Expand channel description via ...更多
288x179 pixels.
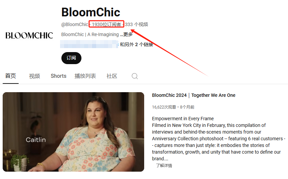point(126,34)
